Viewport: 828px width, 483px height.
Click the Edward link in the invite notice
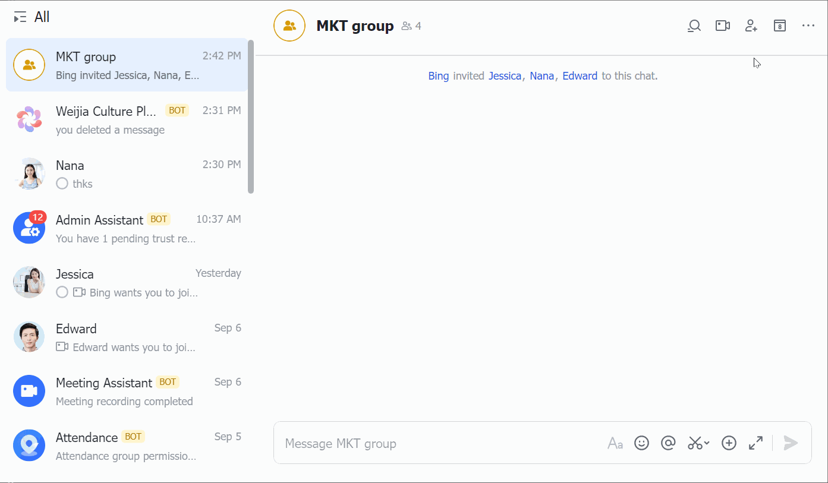[580, 76]
